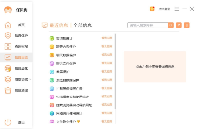Screen dimensions: 199x129
Task: Click 暂无应用 beside 剪切板统计
Action: pos(107,38)
